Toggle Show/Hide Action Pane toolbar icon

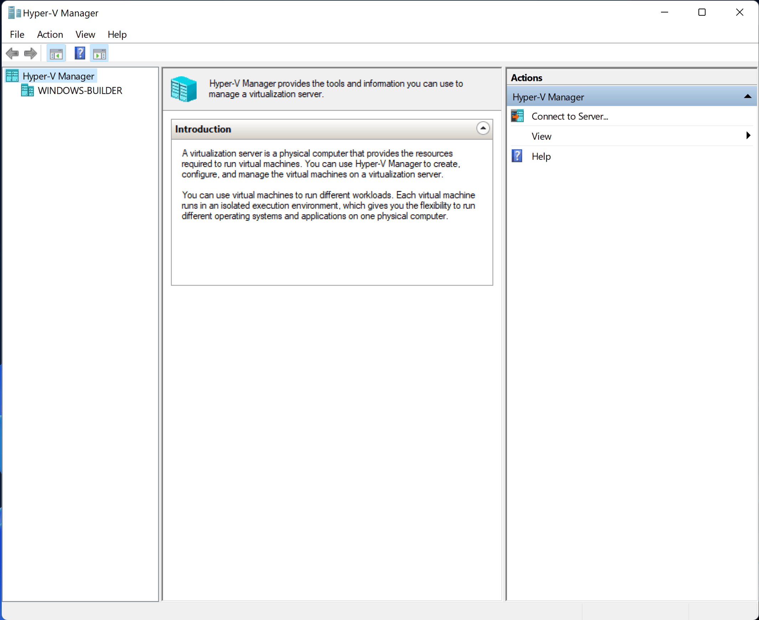[99, 53]
